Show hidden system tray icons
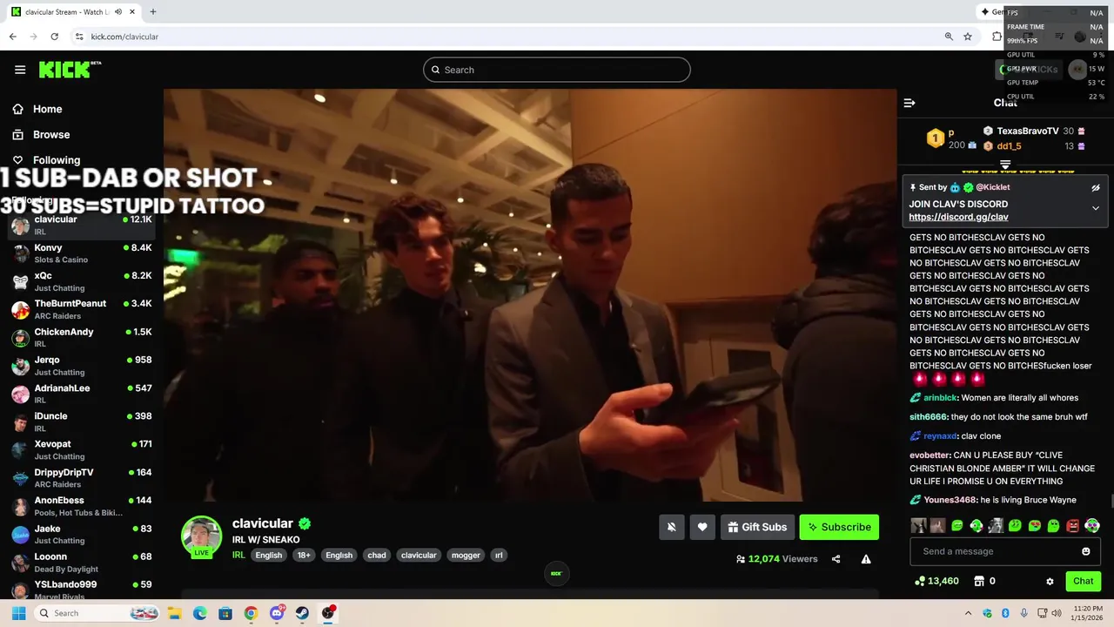The height and width of the screenshot is (627, 1114). click(x=968, y=613)
